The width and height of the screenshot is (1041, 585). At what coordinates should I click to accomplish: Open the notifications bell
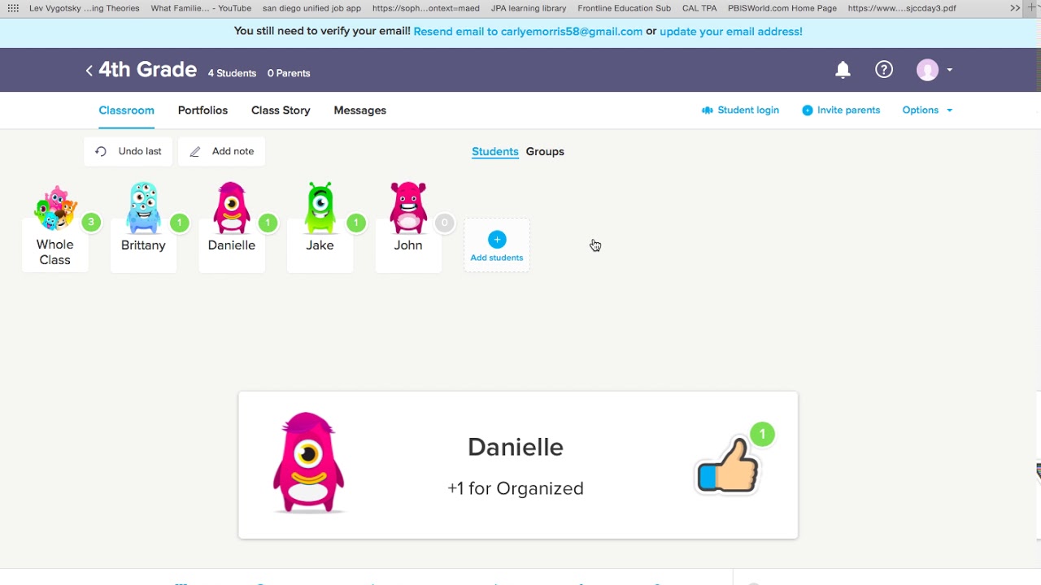[843, 70]
